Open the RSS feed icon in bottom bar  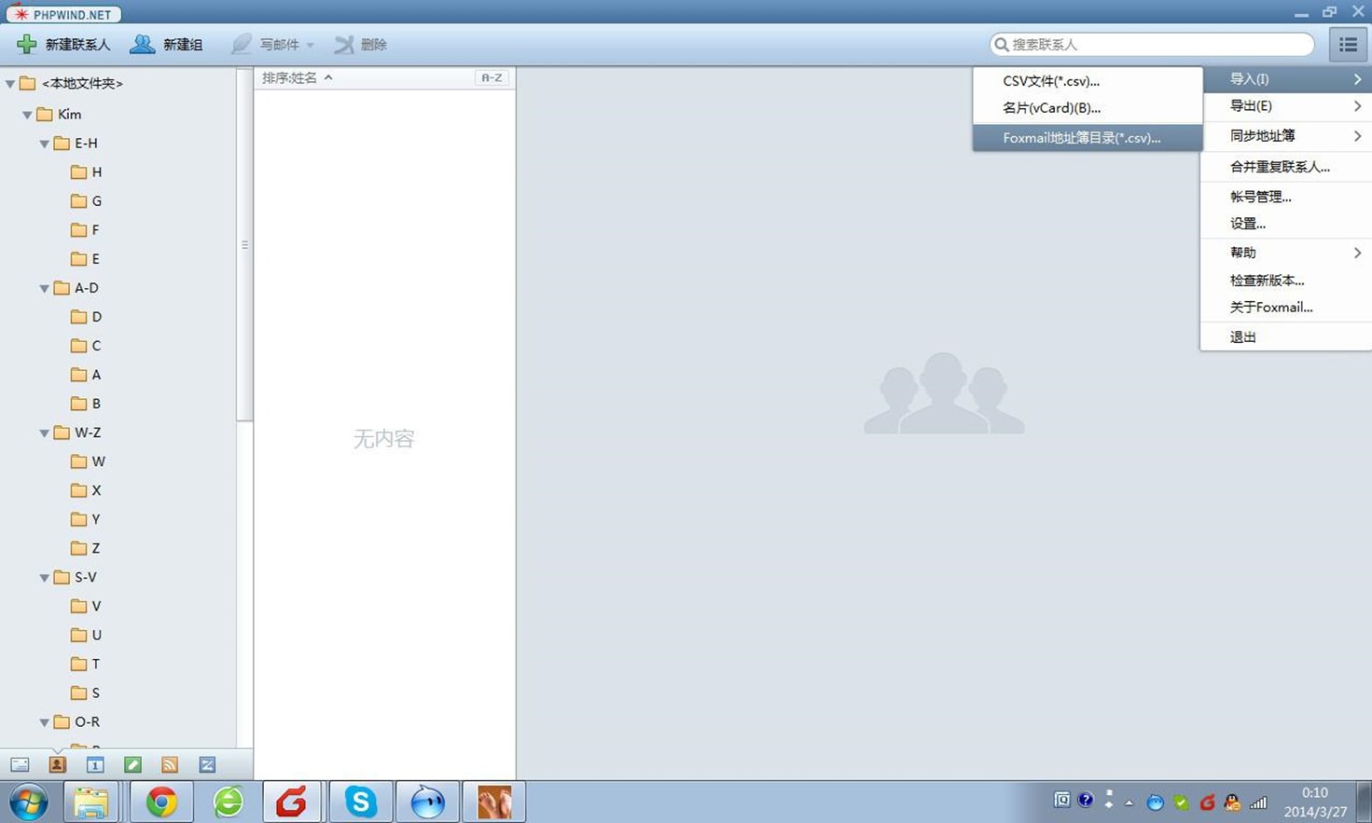coord(170,765)
